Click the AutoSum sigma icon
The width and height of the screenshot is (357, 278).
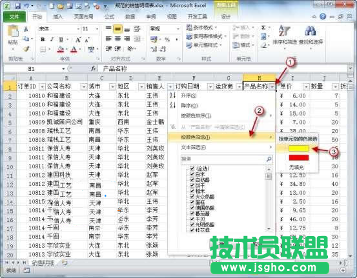tap(263, 28)
